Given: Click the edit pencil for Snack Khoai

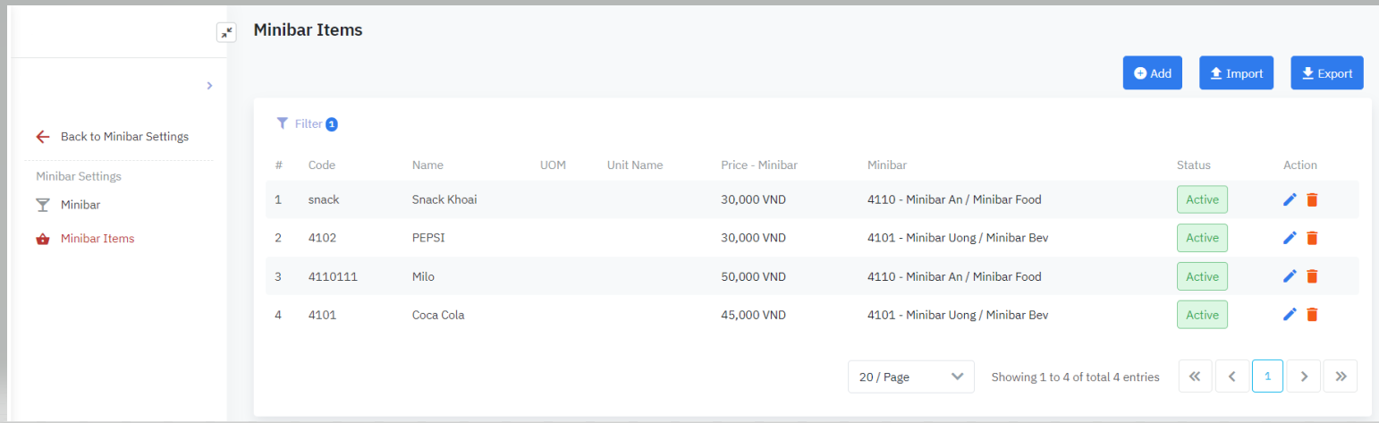Looking at the screenshot, I should [x=1290, y=199].
